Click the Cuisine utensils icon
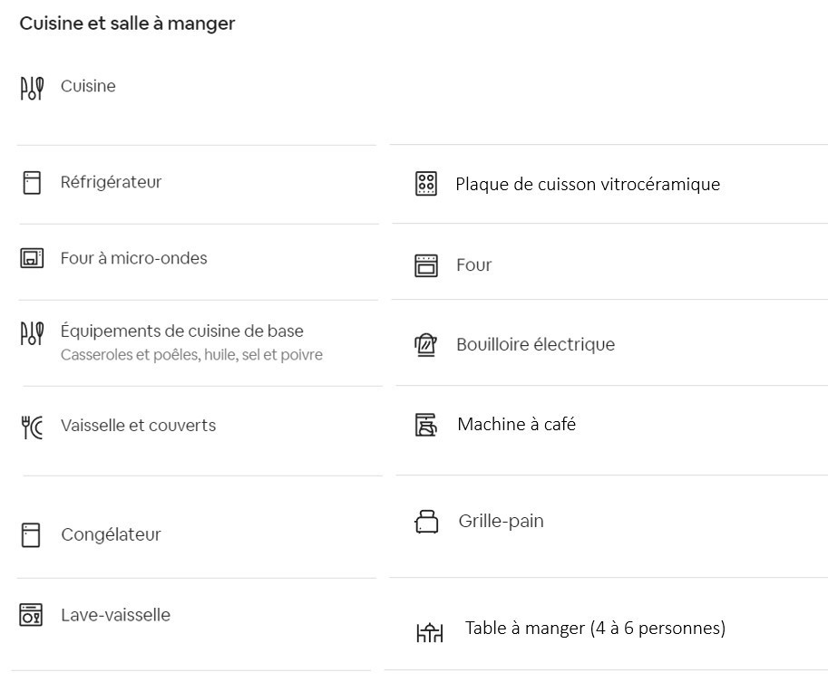Viewport: 828px width, 682px height. (32, 88)
